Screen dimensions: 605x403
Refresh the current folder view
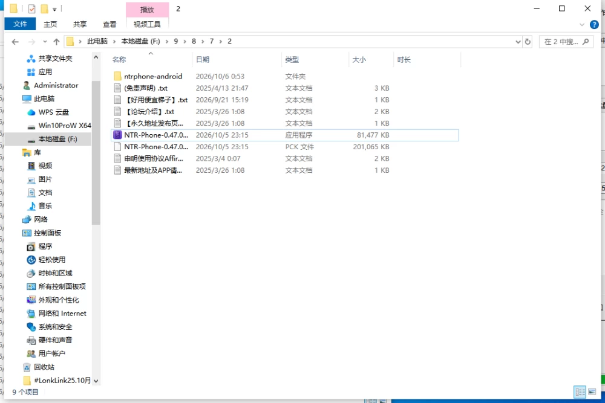click(x=528, y=42)
